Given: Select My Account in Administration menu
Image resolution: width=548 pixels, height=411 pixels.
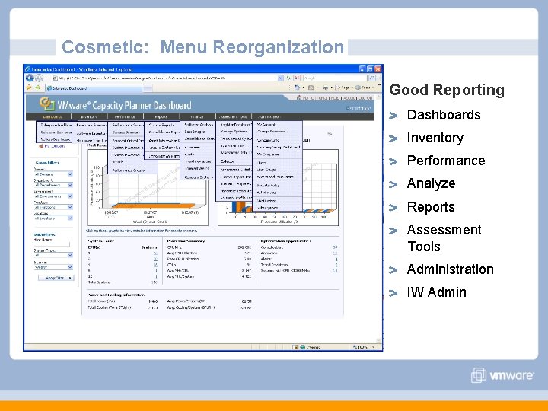Looking at the screenshot, I should [x=266, y=124].
